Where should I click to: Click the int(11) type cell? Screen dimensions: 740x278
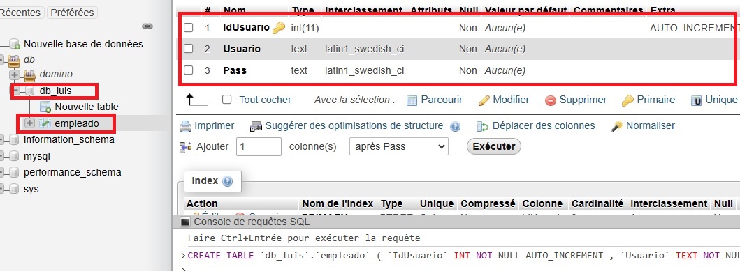point(305,29)
